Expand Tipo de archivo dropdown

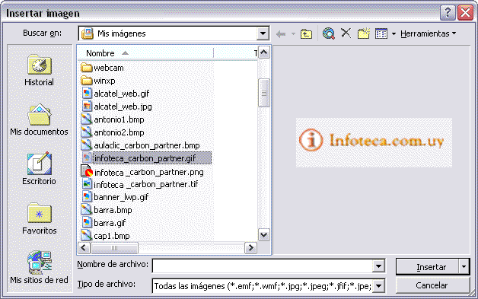pyautogui.click(x=378, y=286)
